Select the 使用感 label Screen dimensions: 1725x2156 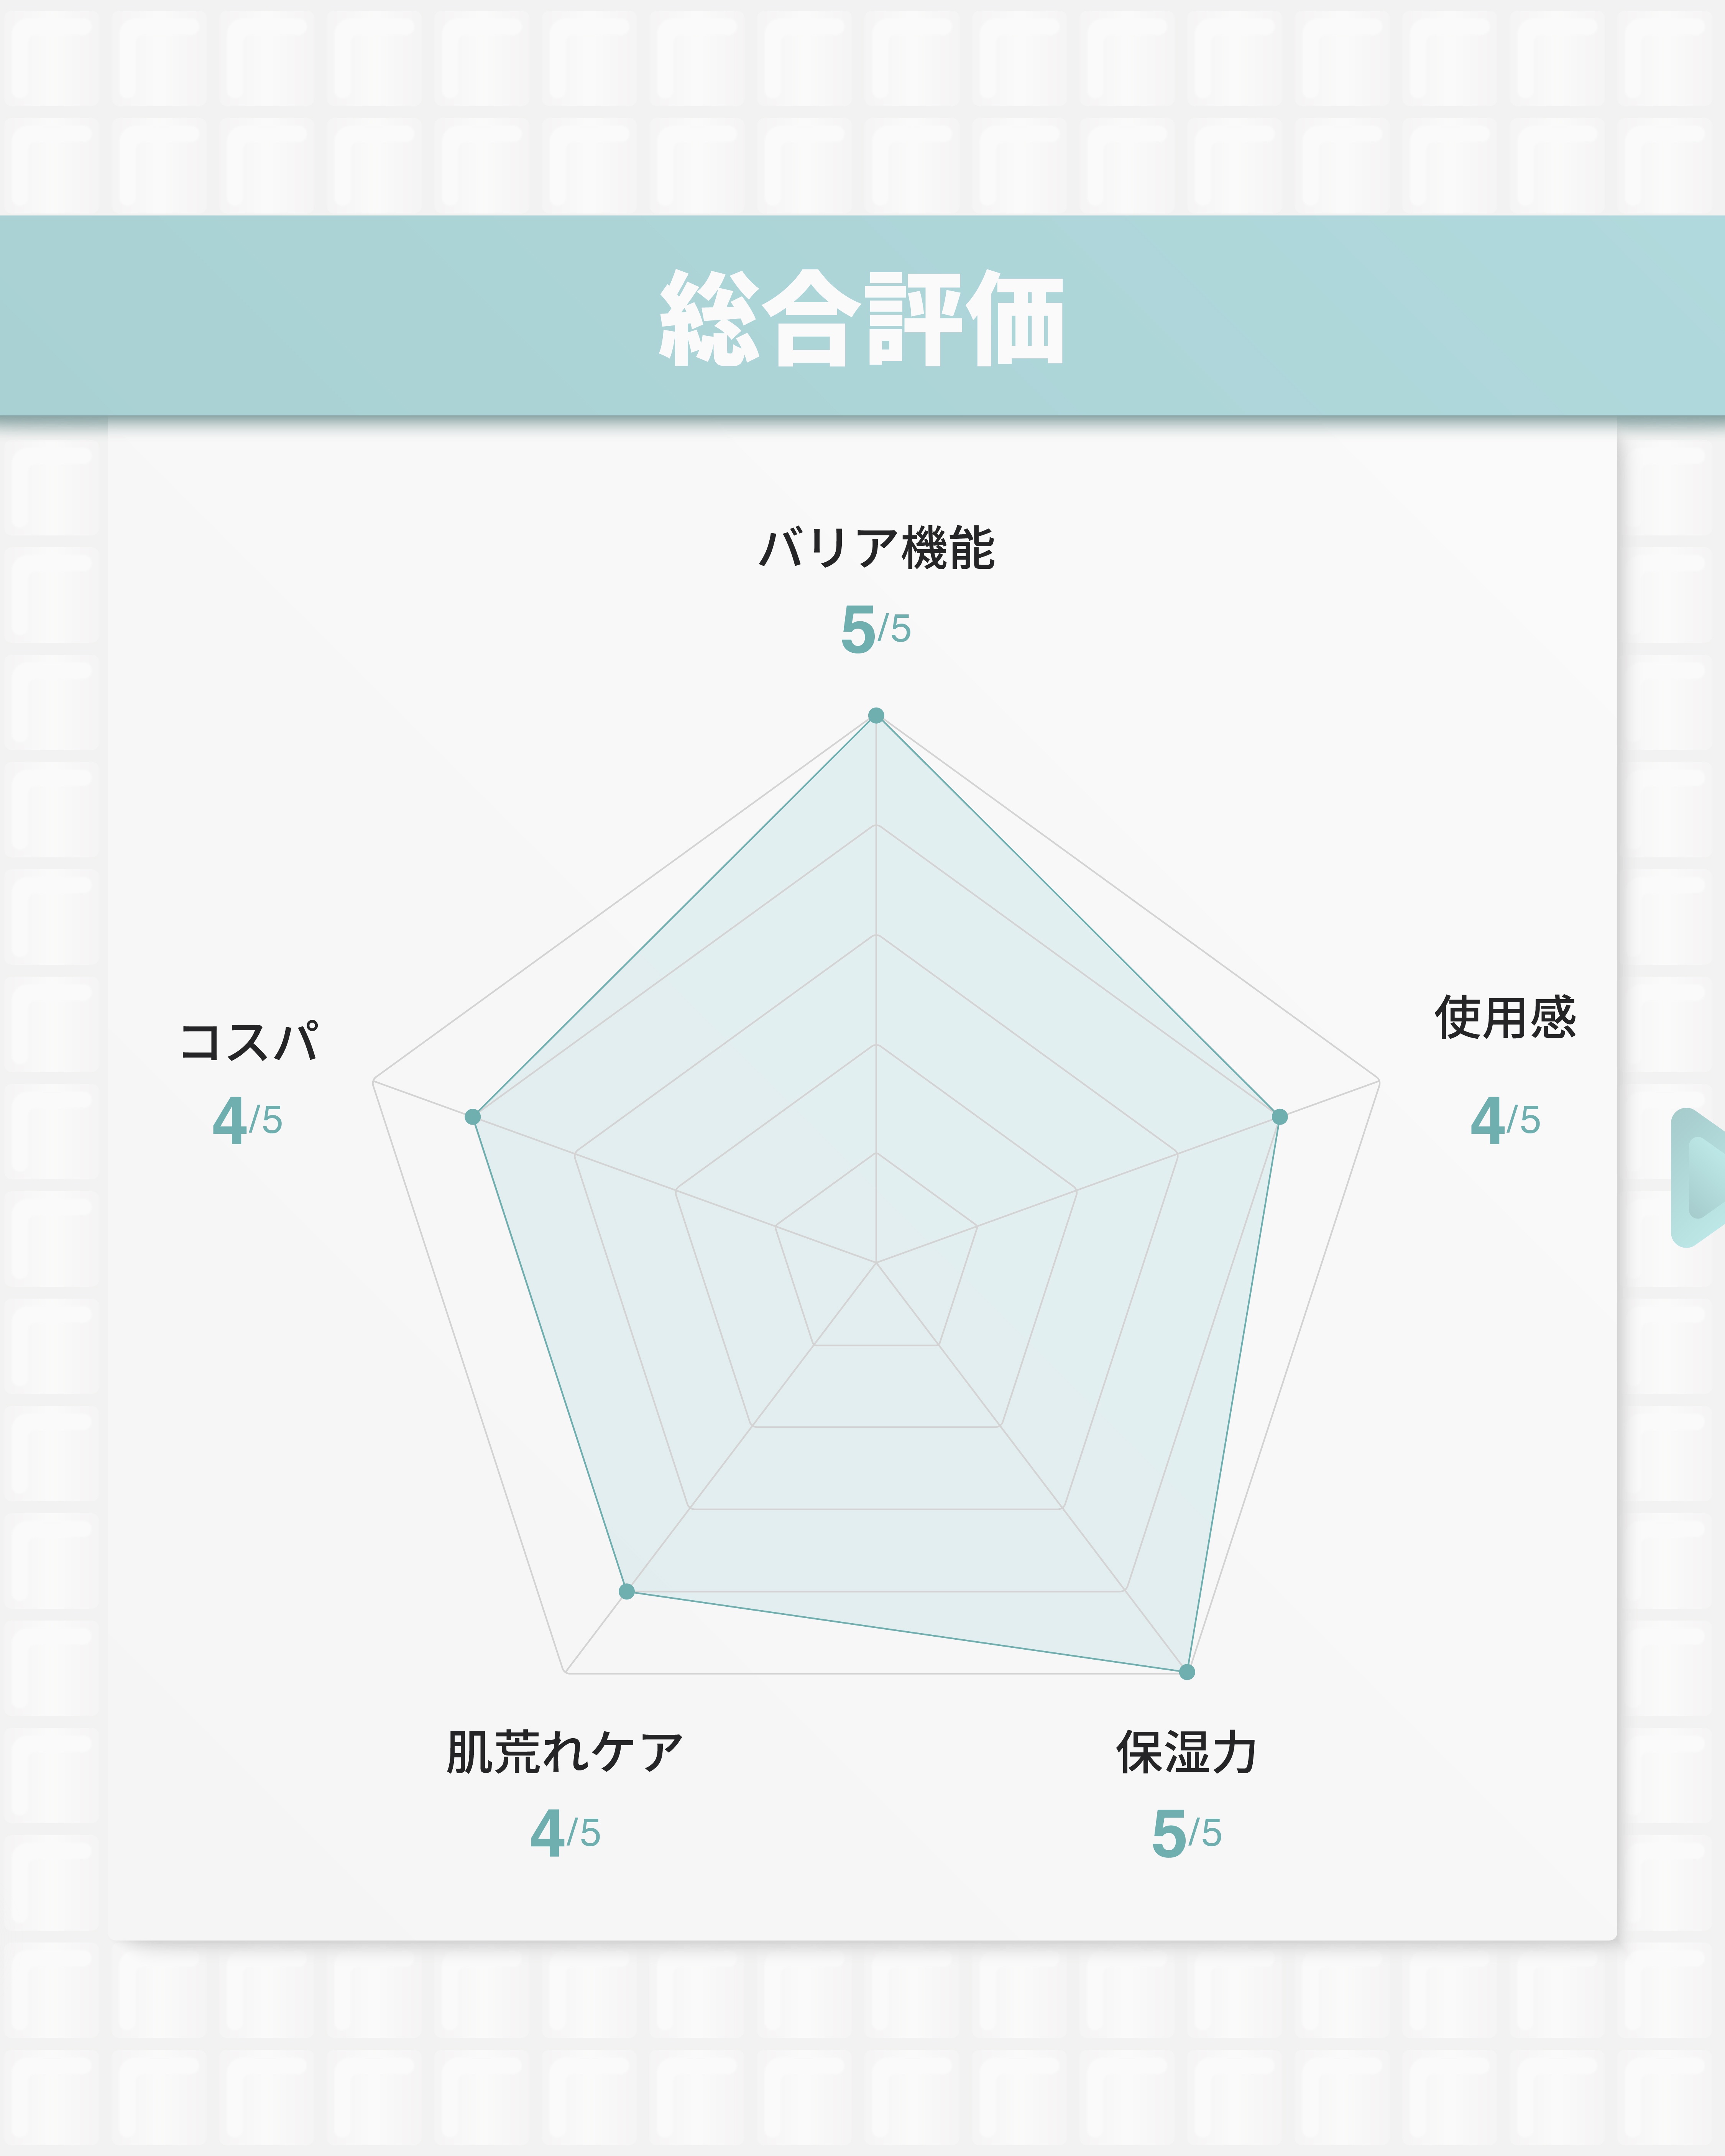[1505, 1018]
